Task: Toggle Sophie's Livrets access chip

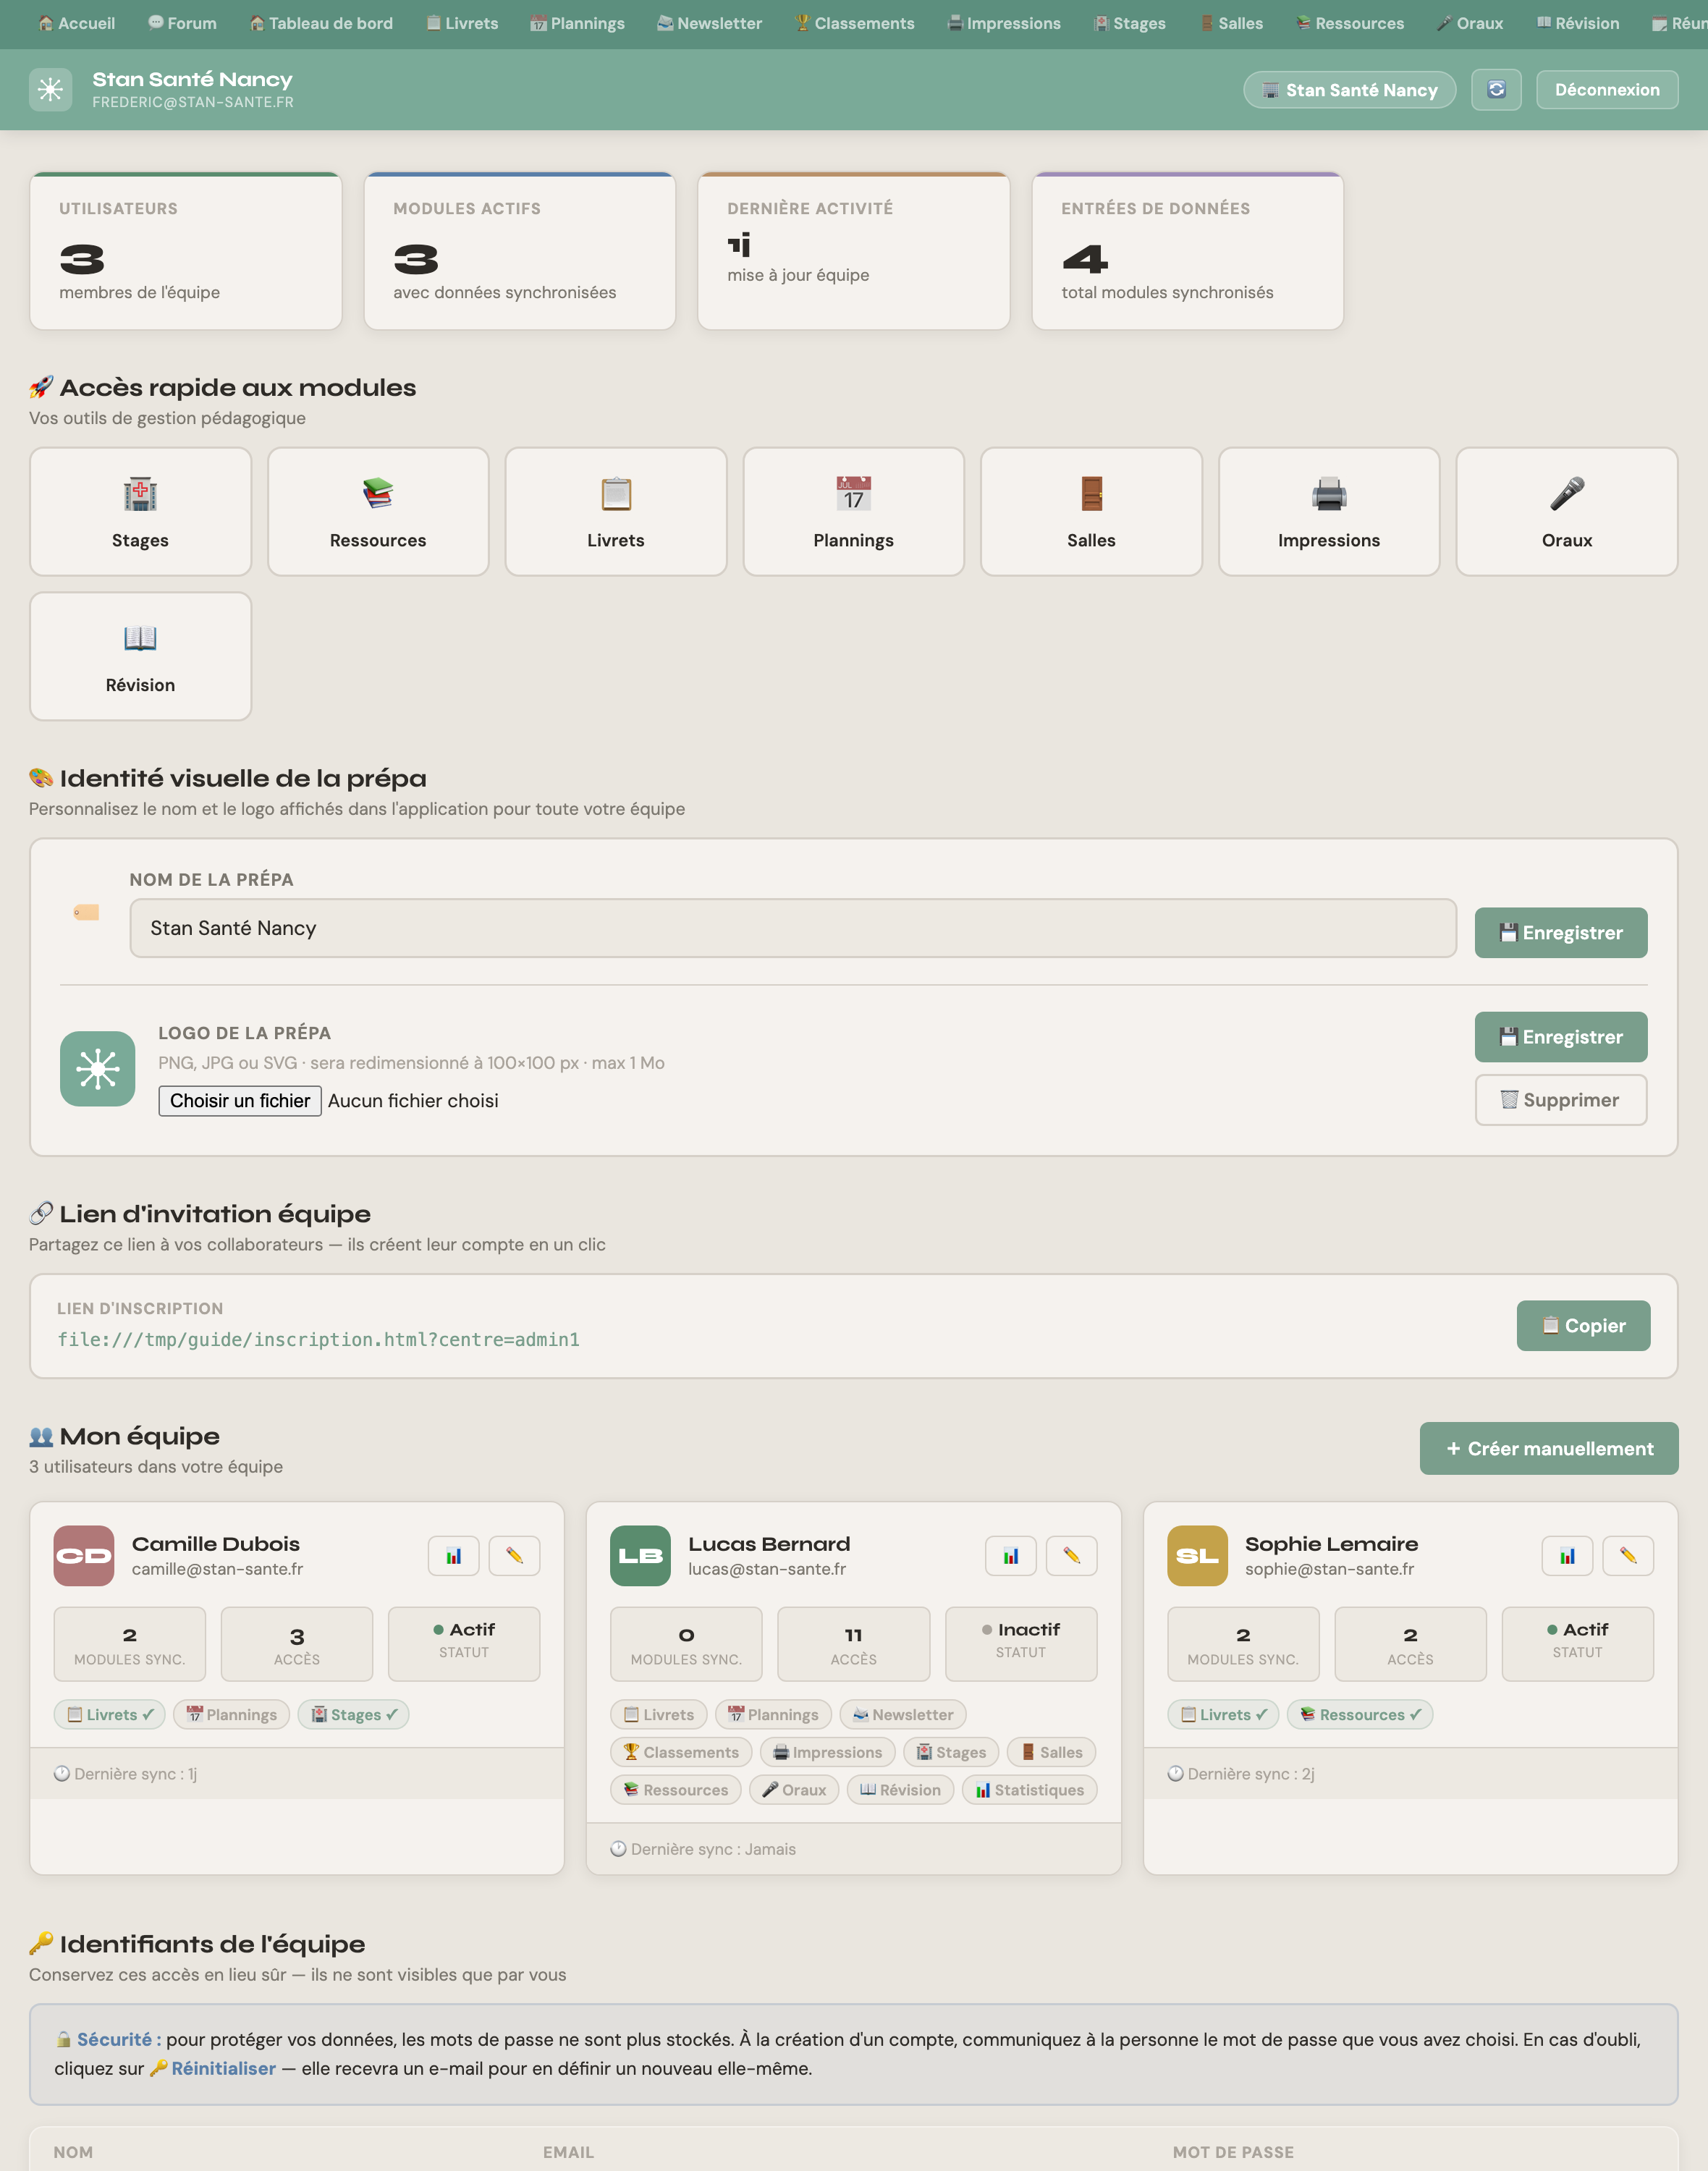Action: [1223, 1715]
